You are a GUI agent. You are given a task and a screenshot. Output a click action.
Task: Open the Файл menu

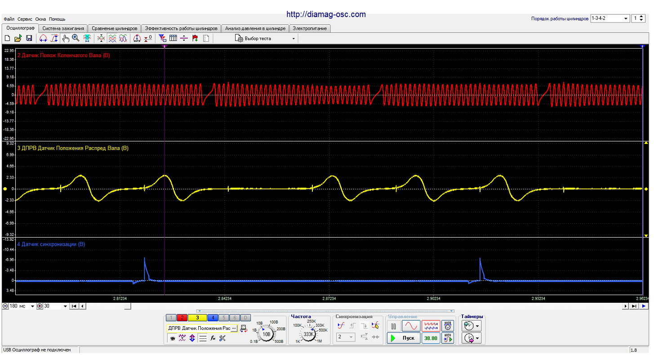point(9,19)
